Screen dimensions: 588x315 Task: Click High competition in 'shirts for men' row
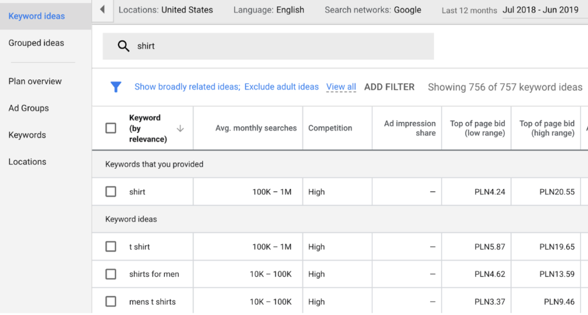(x=316, y=274)
